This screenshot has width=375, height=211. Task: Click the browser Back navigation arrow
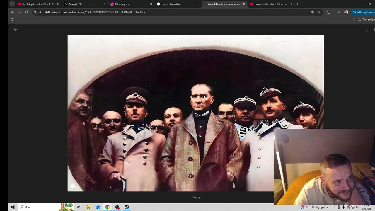coord(12,12)
